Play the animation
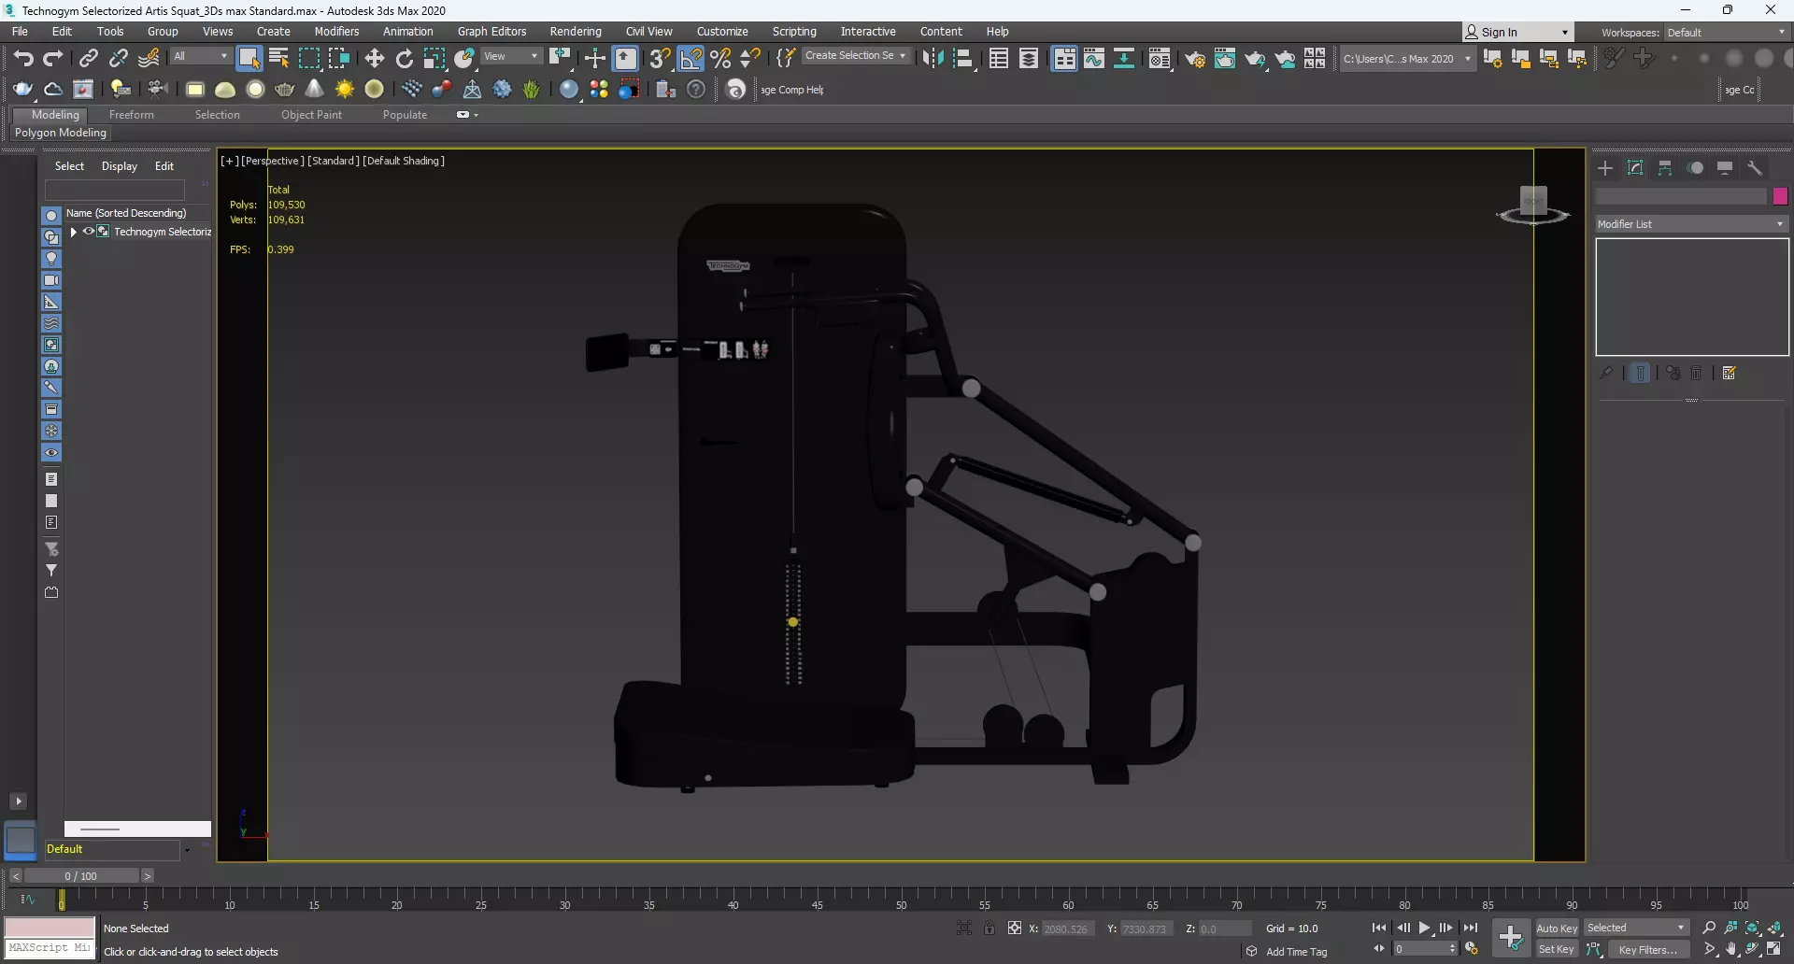The height and width of the screenshot is (964, 1794). click(1425, 929)
